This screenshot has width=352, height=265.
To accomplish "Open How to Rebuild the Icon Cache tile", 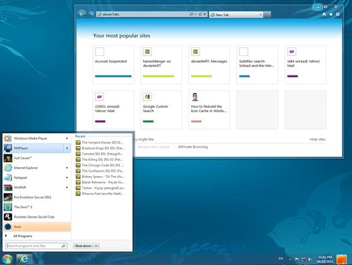I will [209, 110].
